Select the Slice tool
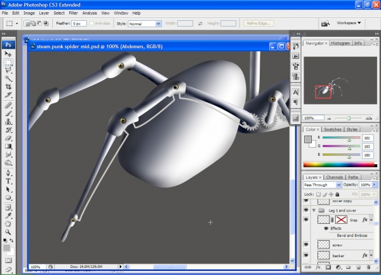Screen dimensions: 381x275 click(8, 95)
